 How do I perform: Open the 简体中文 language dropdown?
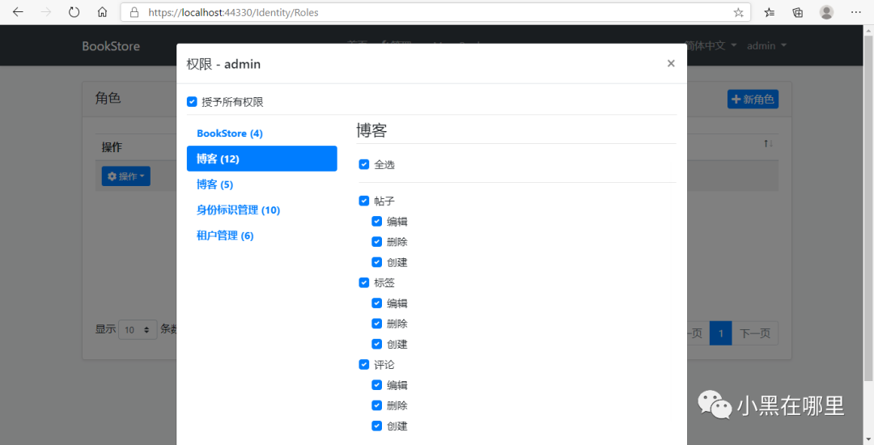pos(711,45)
